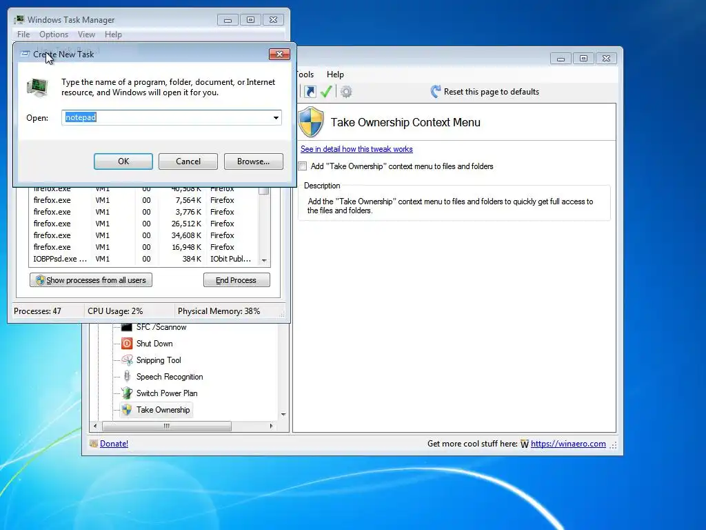Click the Speech Recognition microphone icon
Image resolution: width=706 pixels, height=530 pixels.
click(x=127, y=376)
